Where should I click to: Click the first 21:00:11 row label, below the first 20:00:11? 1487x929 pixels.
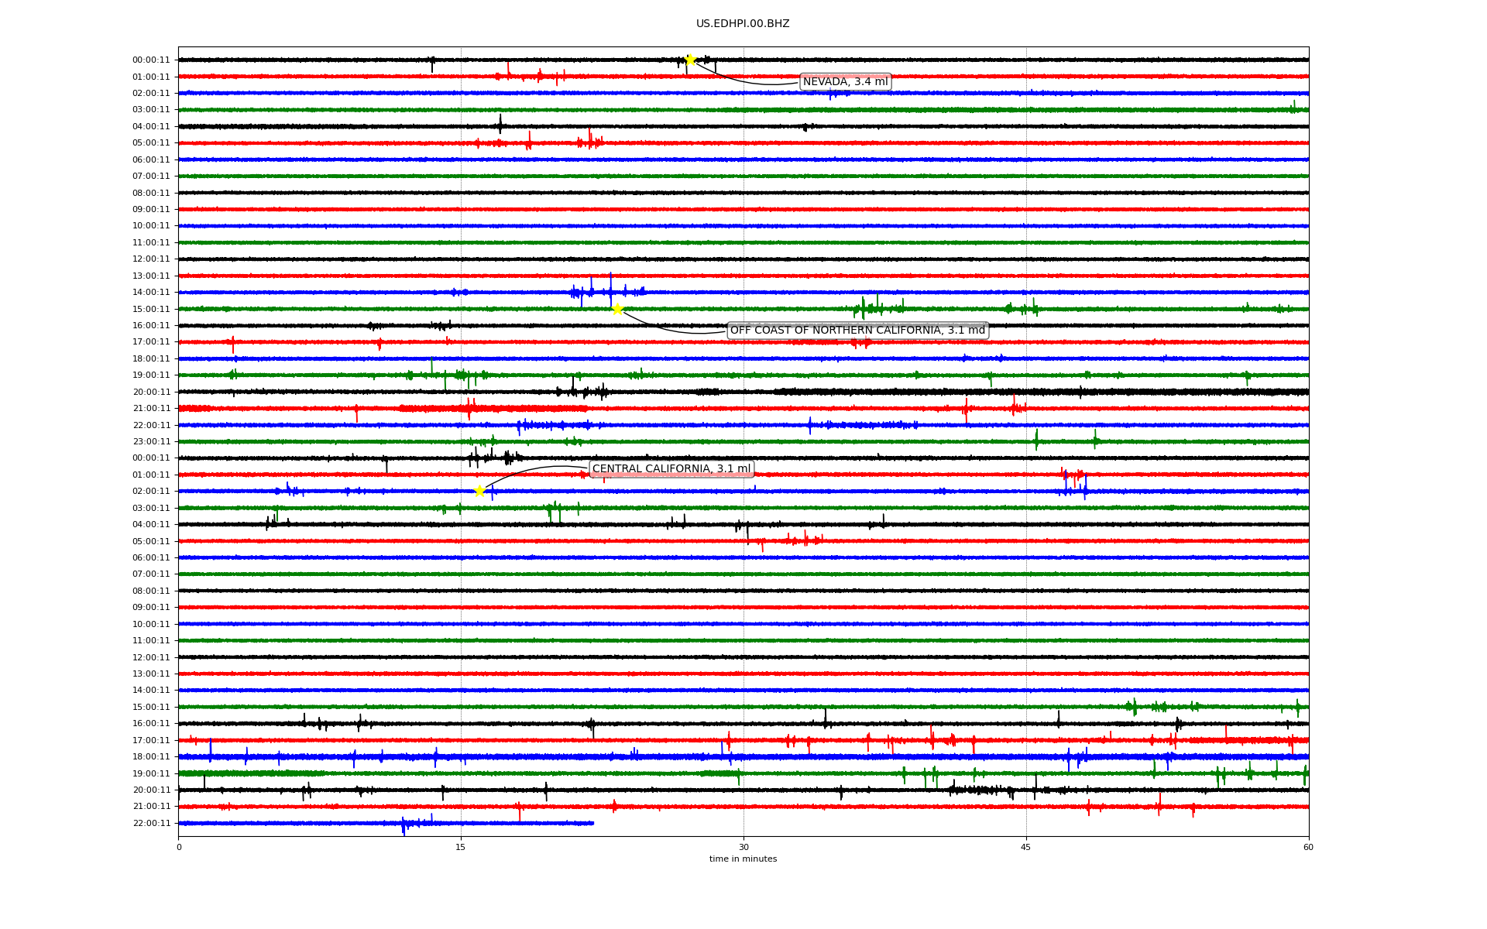151,409
